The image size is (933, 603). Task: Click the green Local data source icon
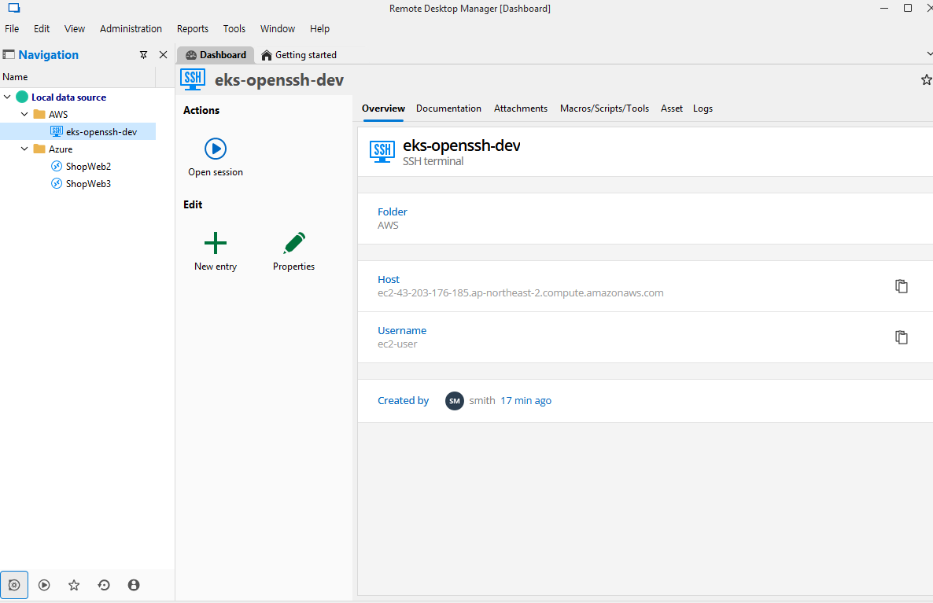[22, 97]
